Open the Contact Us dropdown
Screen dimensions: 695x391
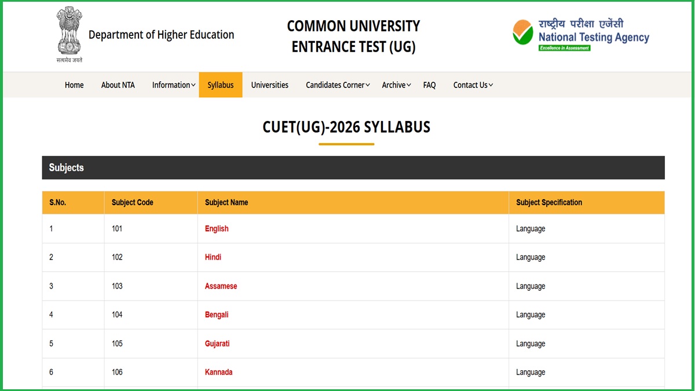[473, 85]
